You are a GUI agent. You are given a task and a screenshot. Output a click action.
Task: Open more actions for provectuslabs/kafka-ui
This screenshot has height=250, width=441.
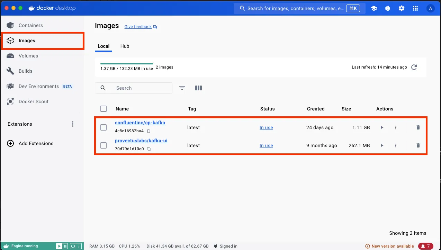pyautogui.click(x=396, y=145)
